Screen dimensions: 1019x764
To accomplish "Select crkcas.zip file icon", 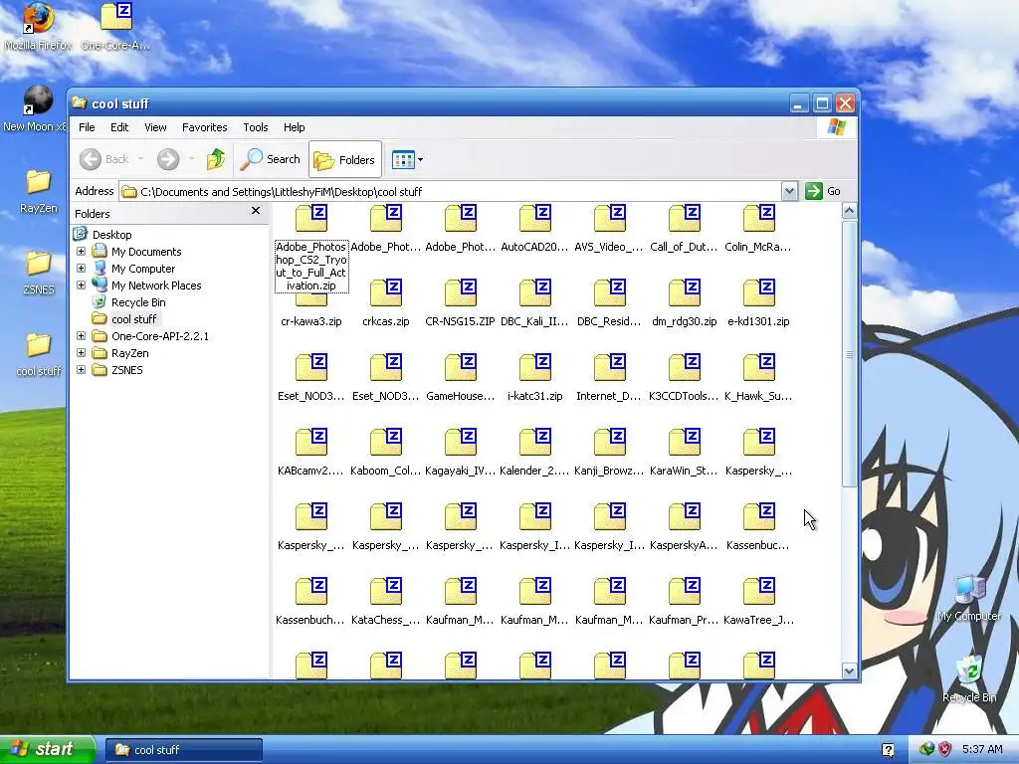I will click(x=386, y=293).
